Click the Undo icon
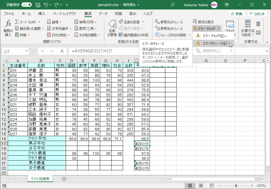271x189 pixels. tap(45, 5)
